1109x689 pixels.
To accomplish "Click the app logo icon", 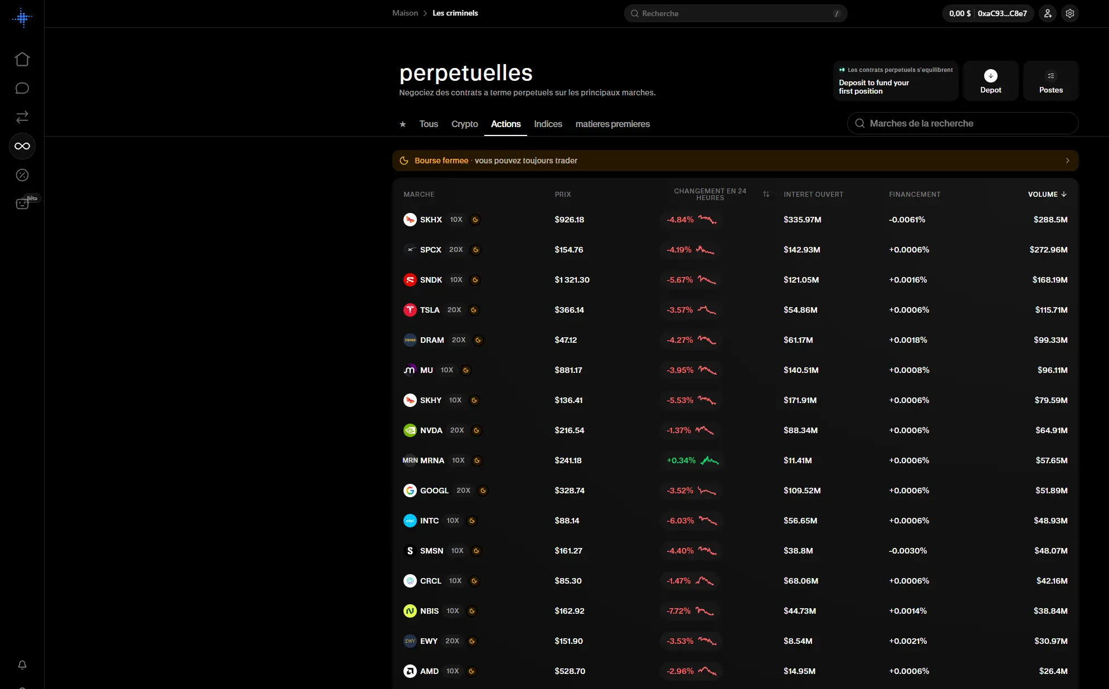I will [x=22, y=18].
